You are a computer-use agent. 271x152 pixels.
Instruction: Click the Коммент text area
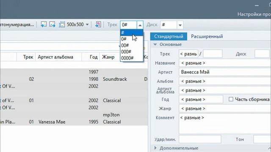[225, 124]
